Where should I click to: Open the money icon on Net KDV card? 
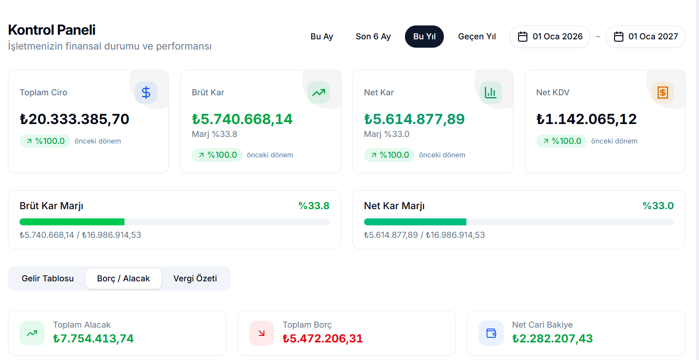(663, 92)
